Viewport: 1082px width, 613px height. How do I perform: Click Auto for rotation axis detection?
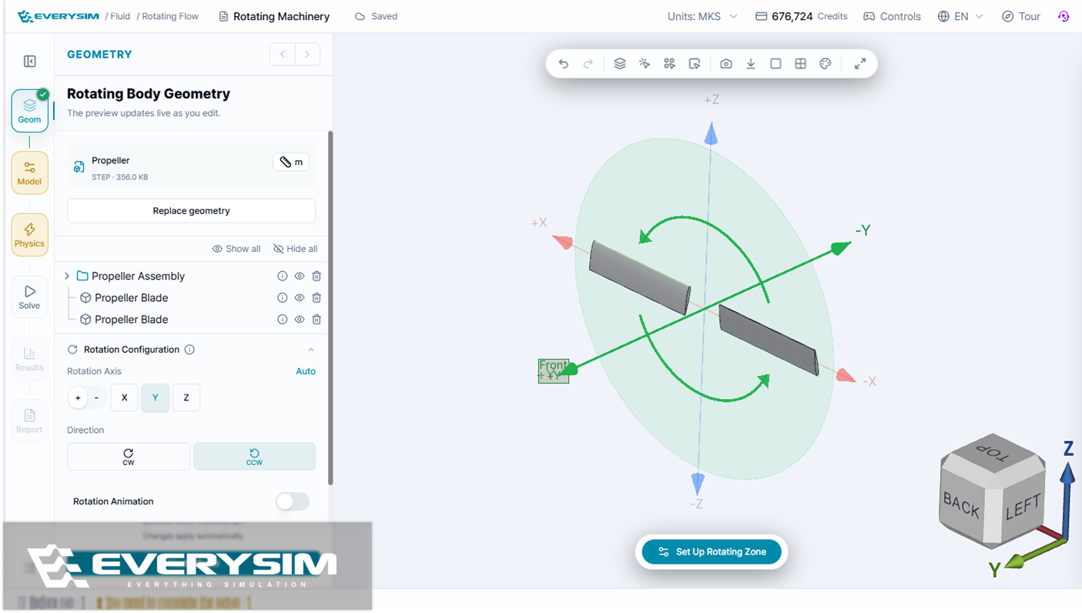click(x=306, y=371)
